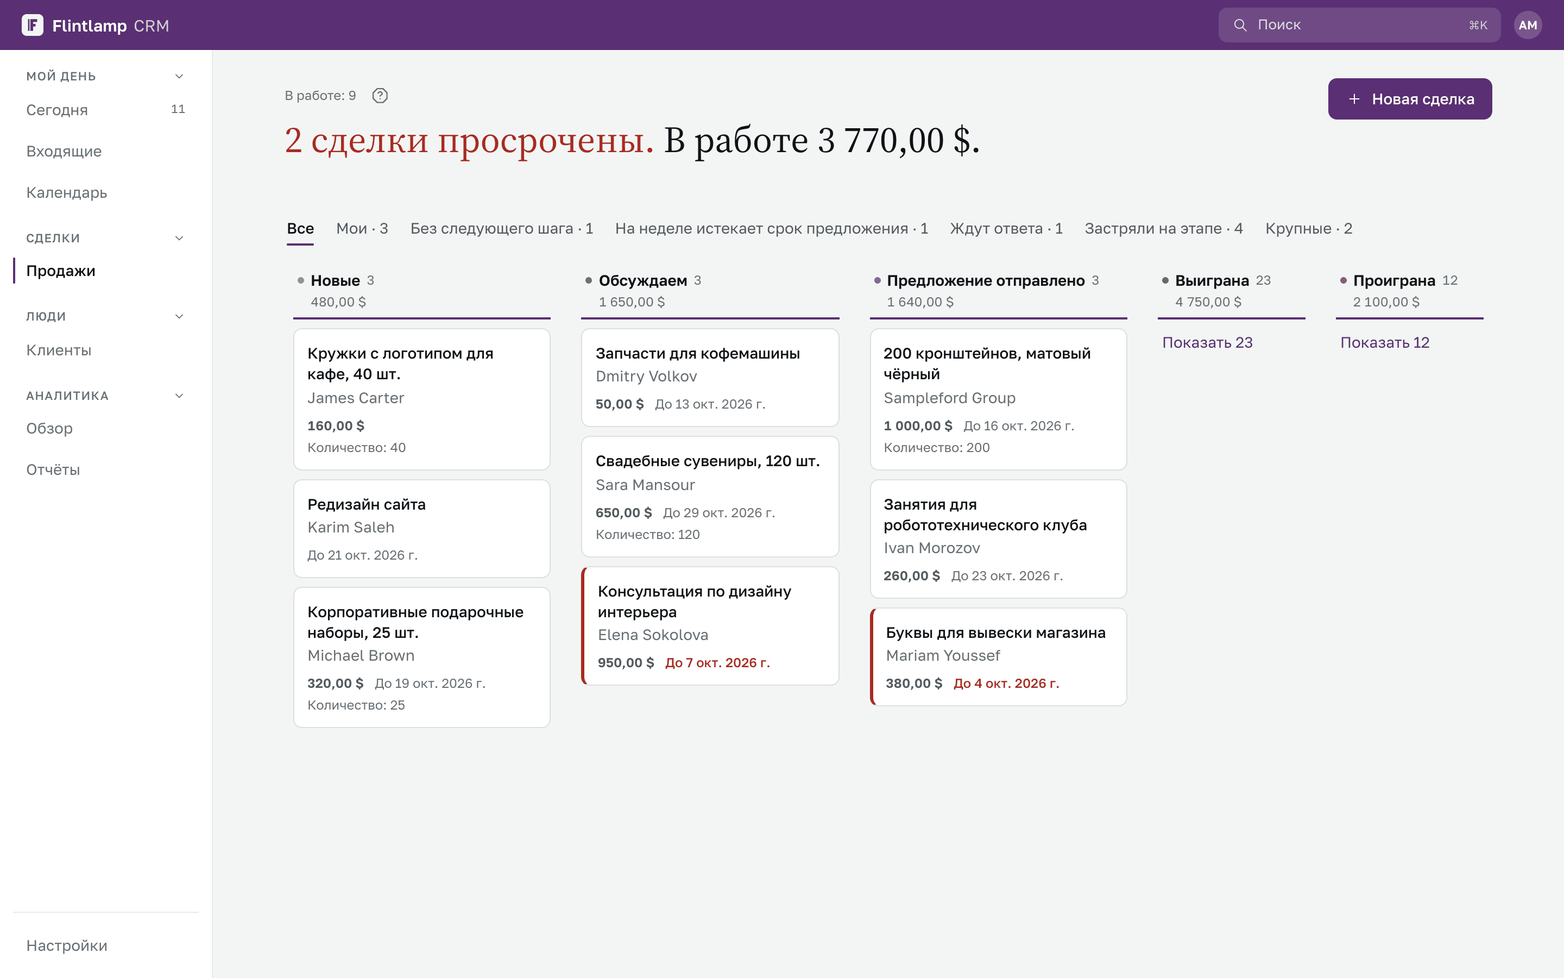1564x978 pixels.
Task: Click the Новая сделка button
Action: point(1410,99)
